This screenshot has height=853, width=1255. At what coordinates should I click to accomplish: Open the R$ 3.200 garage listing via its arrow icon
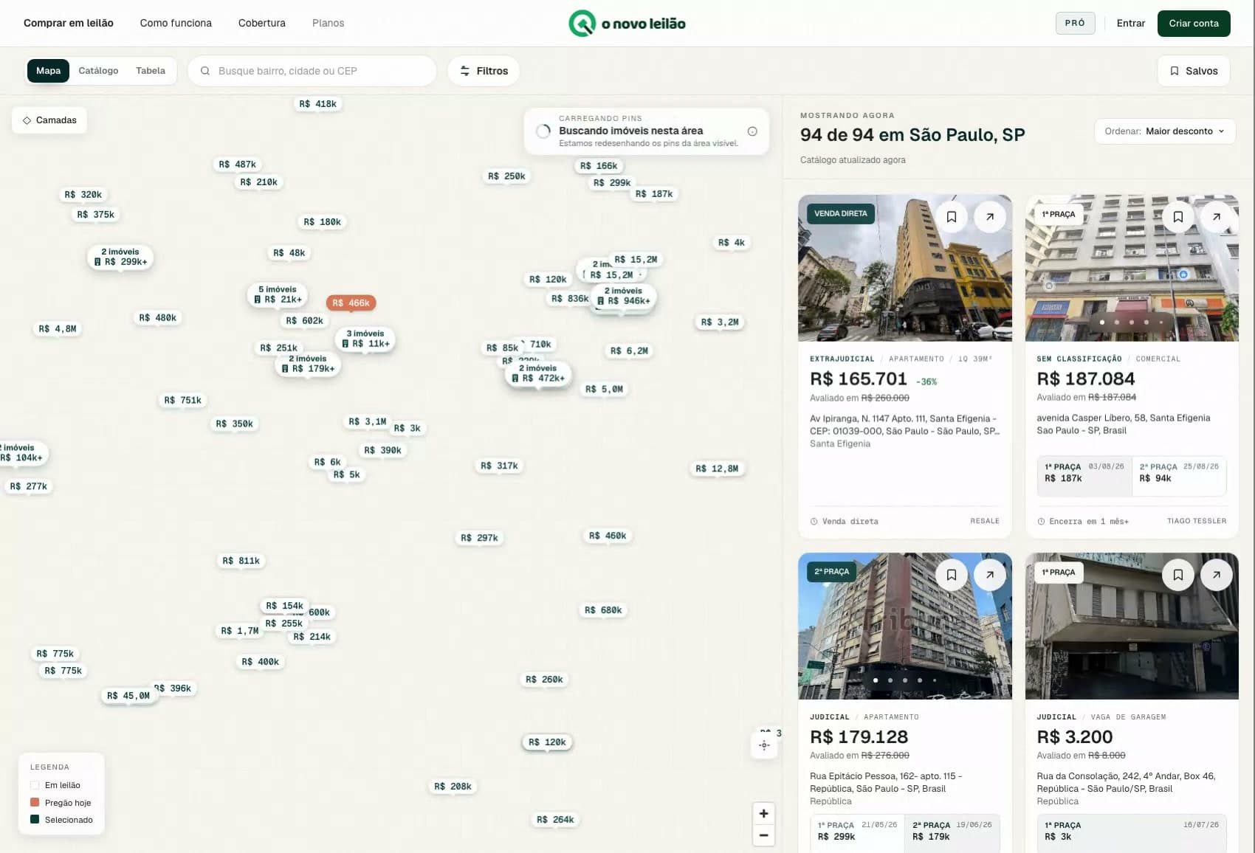pyautogui.click(x=1216, y=575)
